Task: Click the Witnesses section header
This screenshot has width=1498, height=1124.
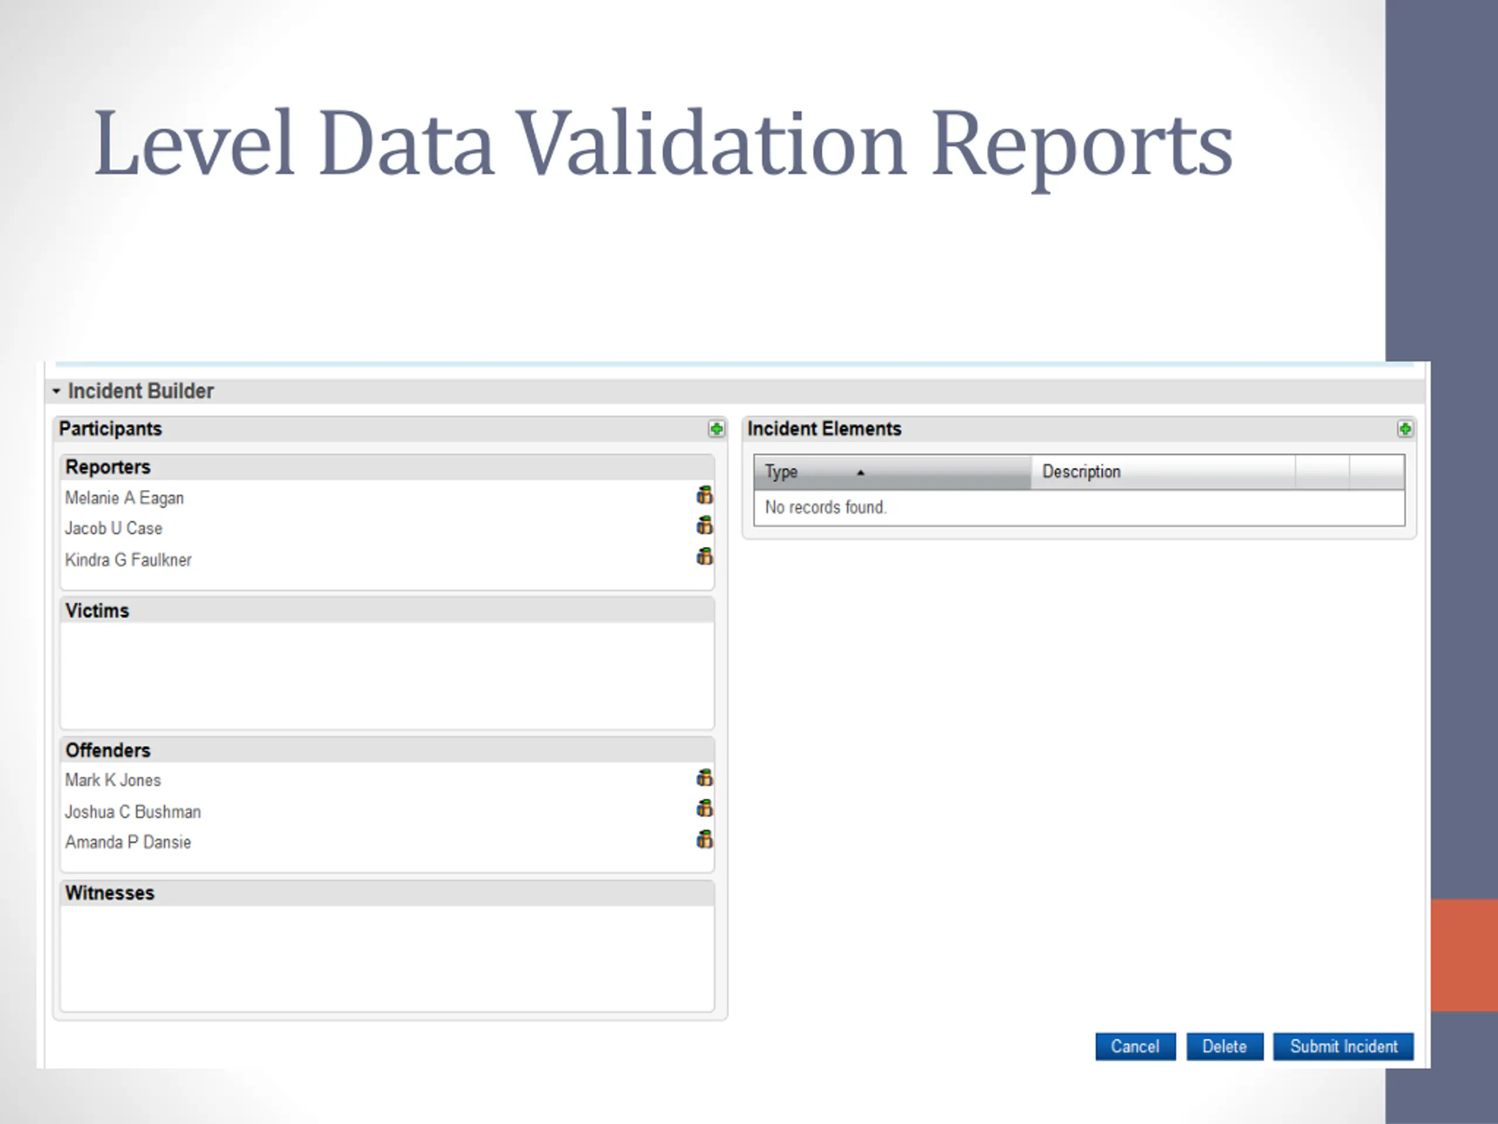Action: coord(387,893)
